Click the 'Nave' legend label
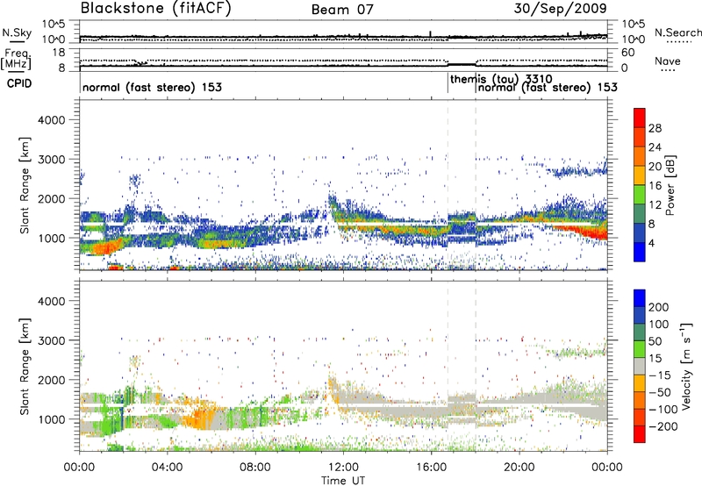This screenshot has width=702, height=486. click(x=668, y=61)
